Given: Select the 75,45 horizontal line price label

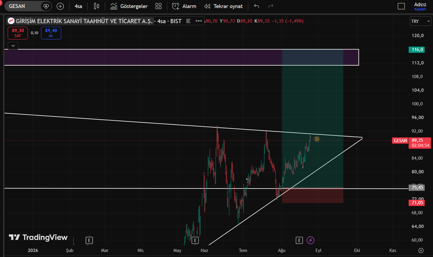Looking at the screenshot, I should (x=416, y=187).
